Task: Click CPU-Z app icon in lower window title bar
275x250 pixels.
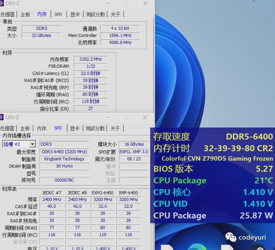Action: 2,117
